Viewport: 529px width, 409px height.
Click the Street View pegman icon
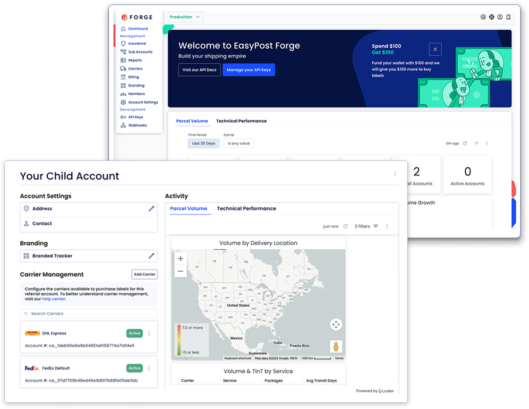tap(336, 347)
